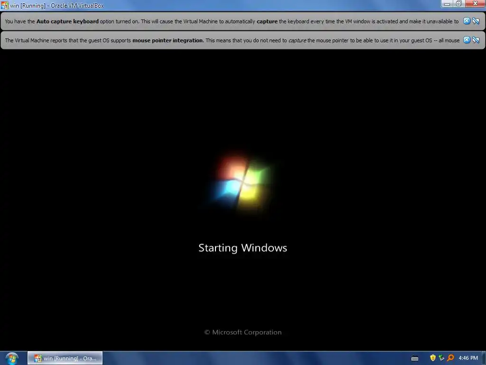Open the 4:46 PM clock
This screenshot has height=365, width=486.
click(x=468, y=358)
